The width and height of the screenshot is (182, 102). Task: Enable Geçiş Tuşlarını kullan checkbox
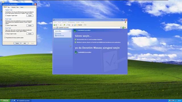[6, 34]
